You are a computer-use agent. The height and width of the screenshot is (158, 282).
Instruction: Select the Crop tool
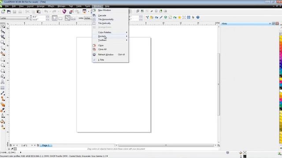pyautogui.click(x=3, y=37)
